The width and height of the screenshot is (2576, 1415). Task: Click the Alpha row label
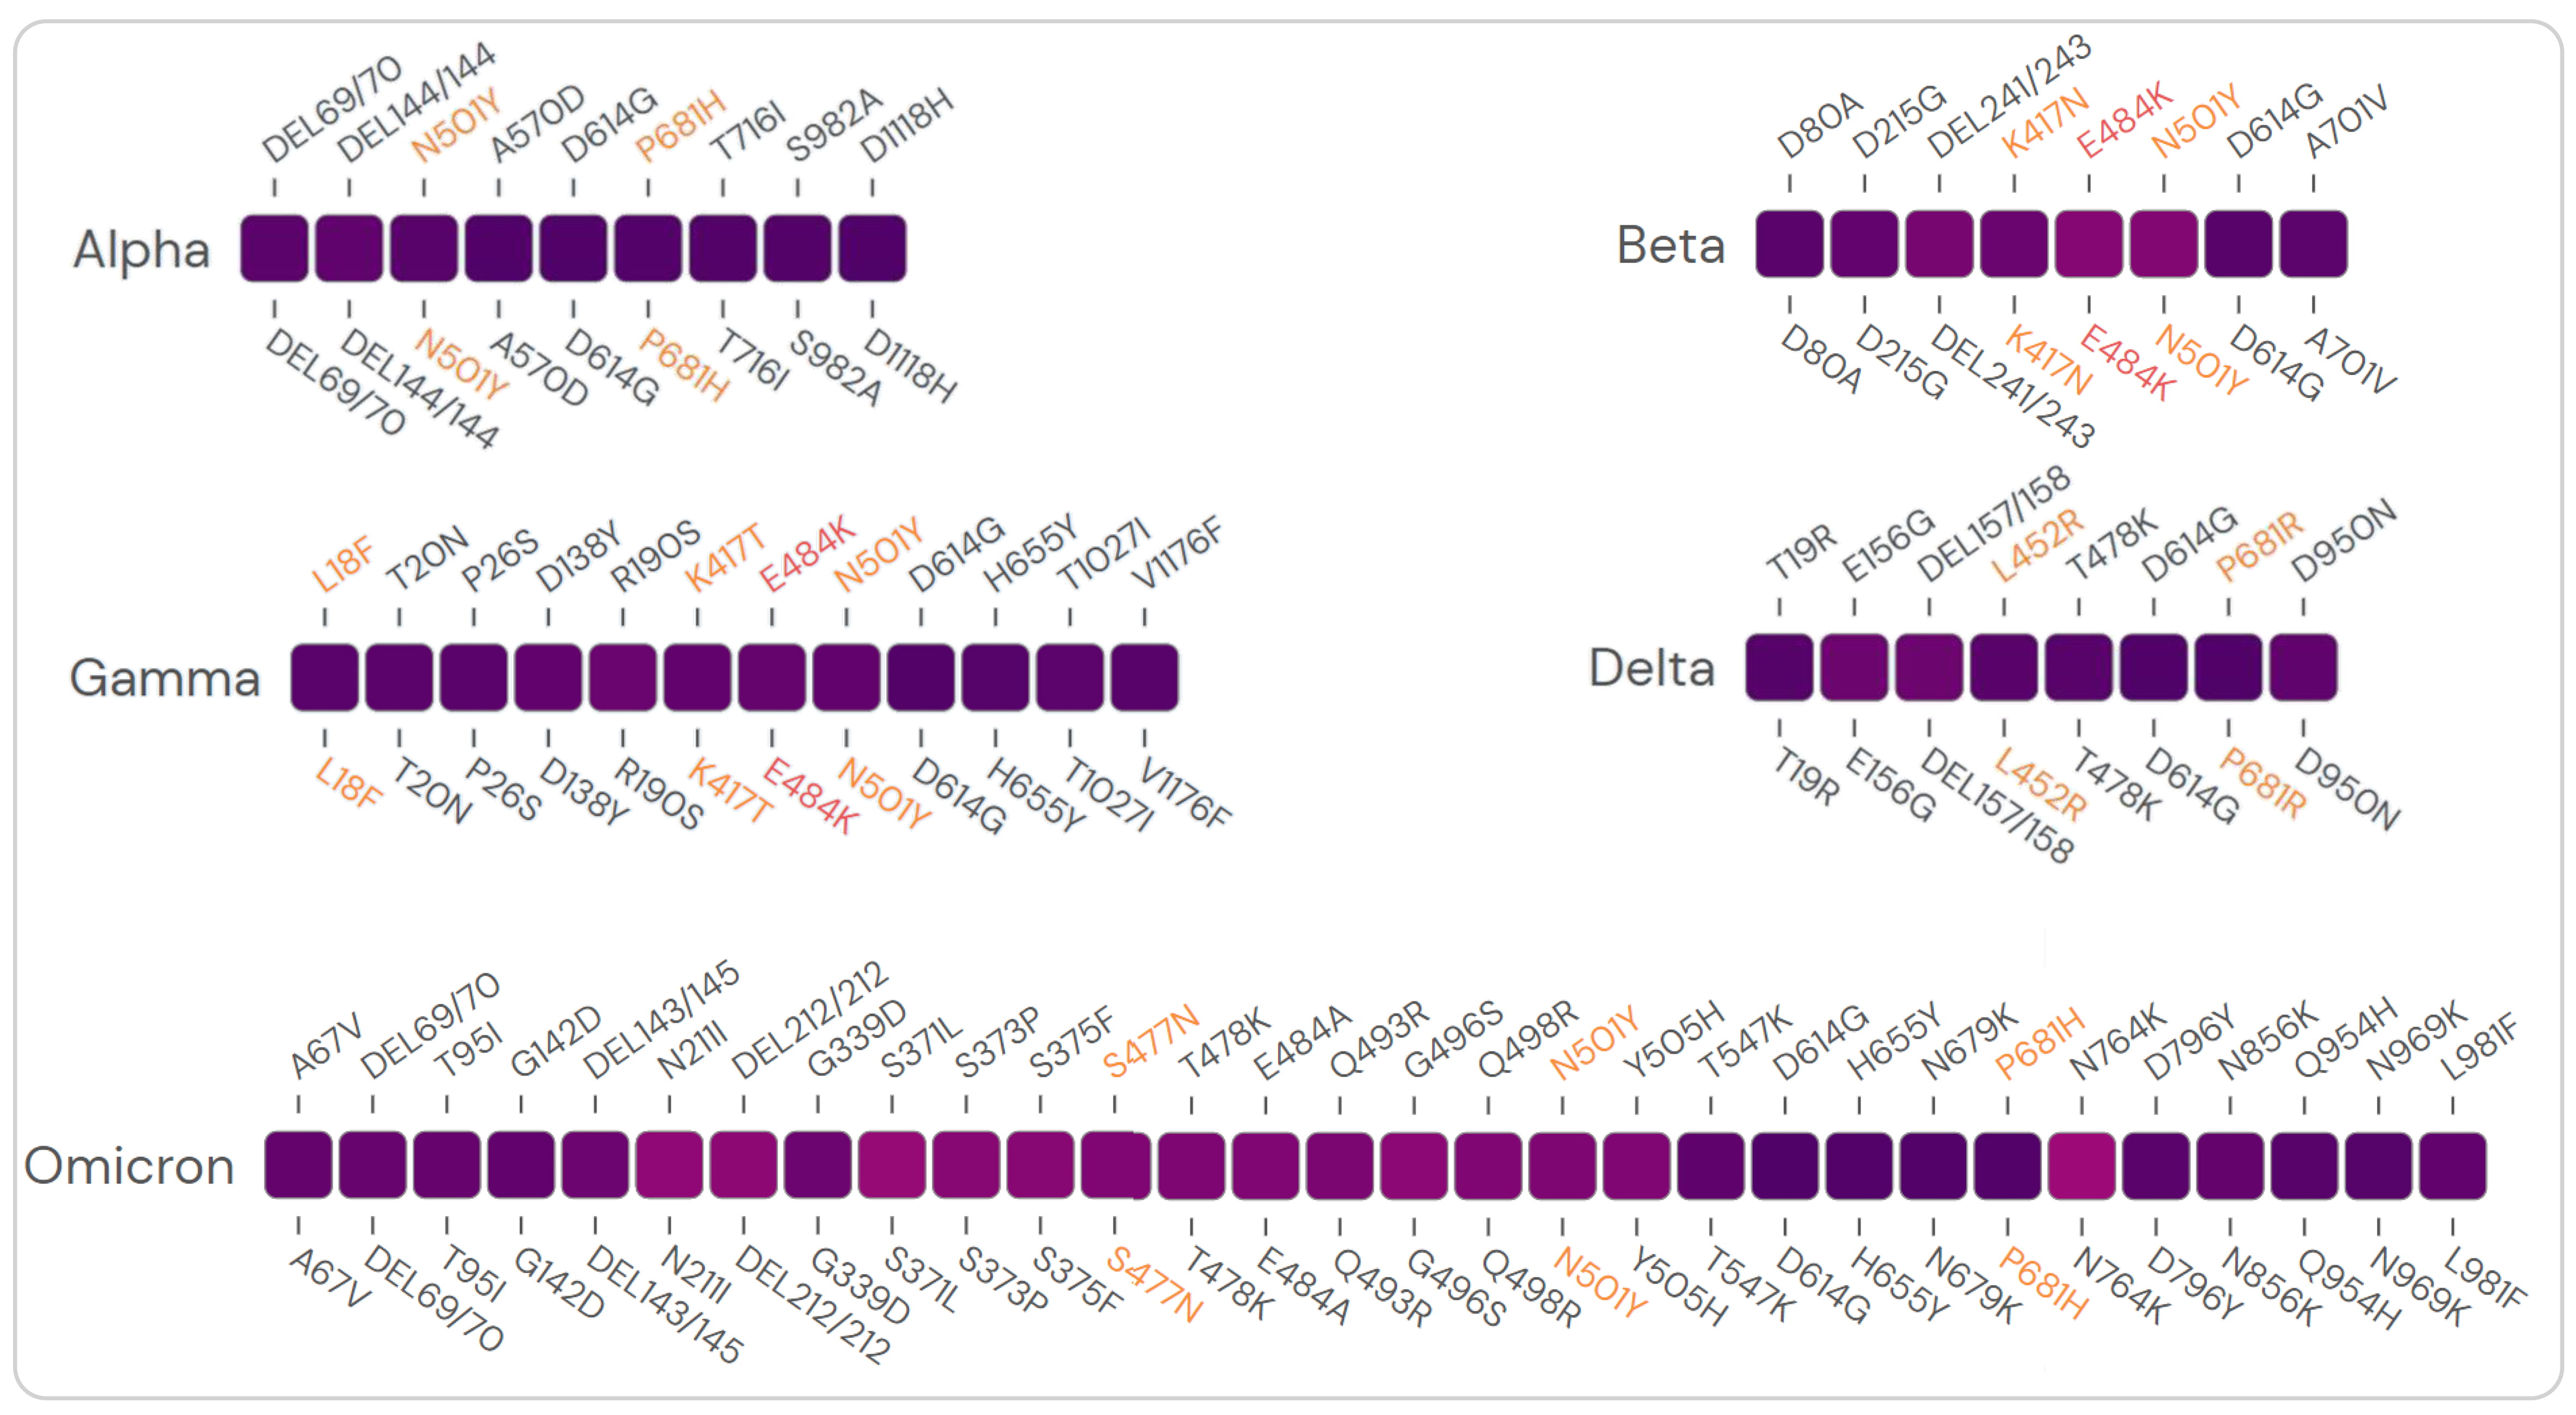point(142,249)
